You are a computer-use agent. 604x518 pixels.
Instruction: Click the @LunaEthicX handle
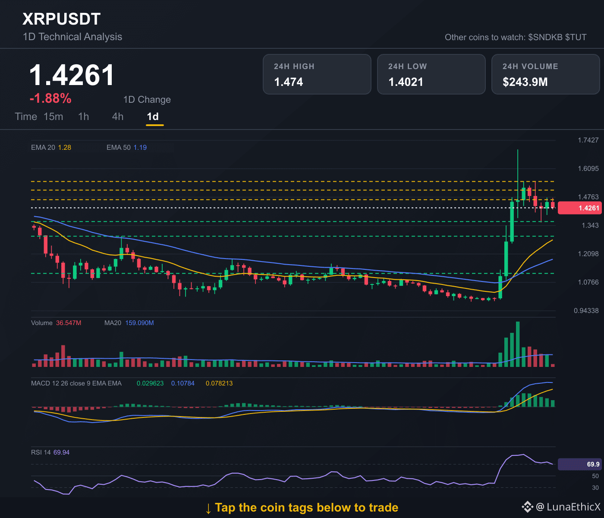[568, 507]
